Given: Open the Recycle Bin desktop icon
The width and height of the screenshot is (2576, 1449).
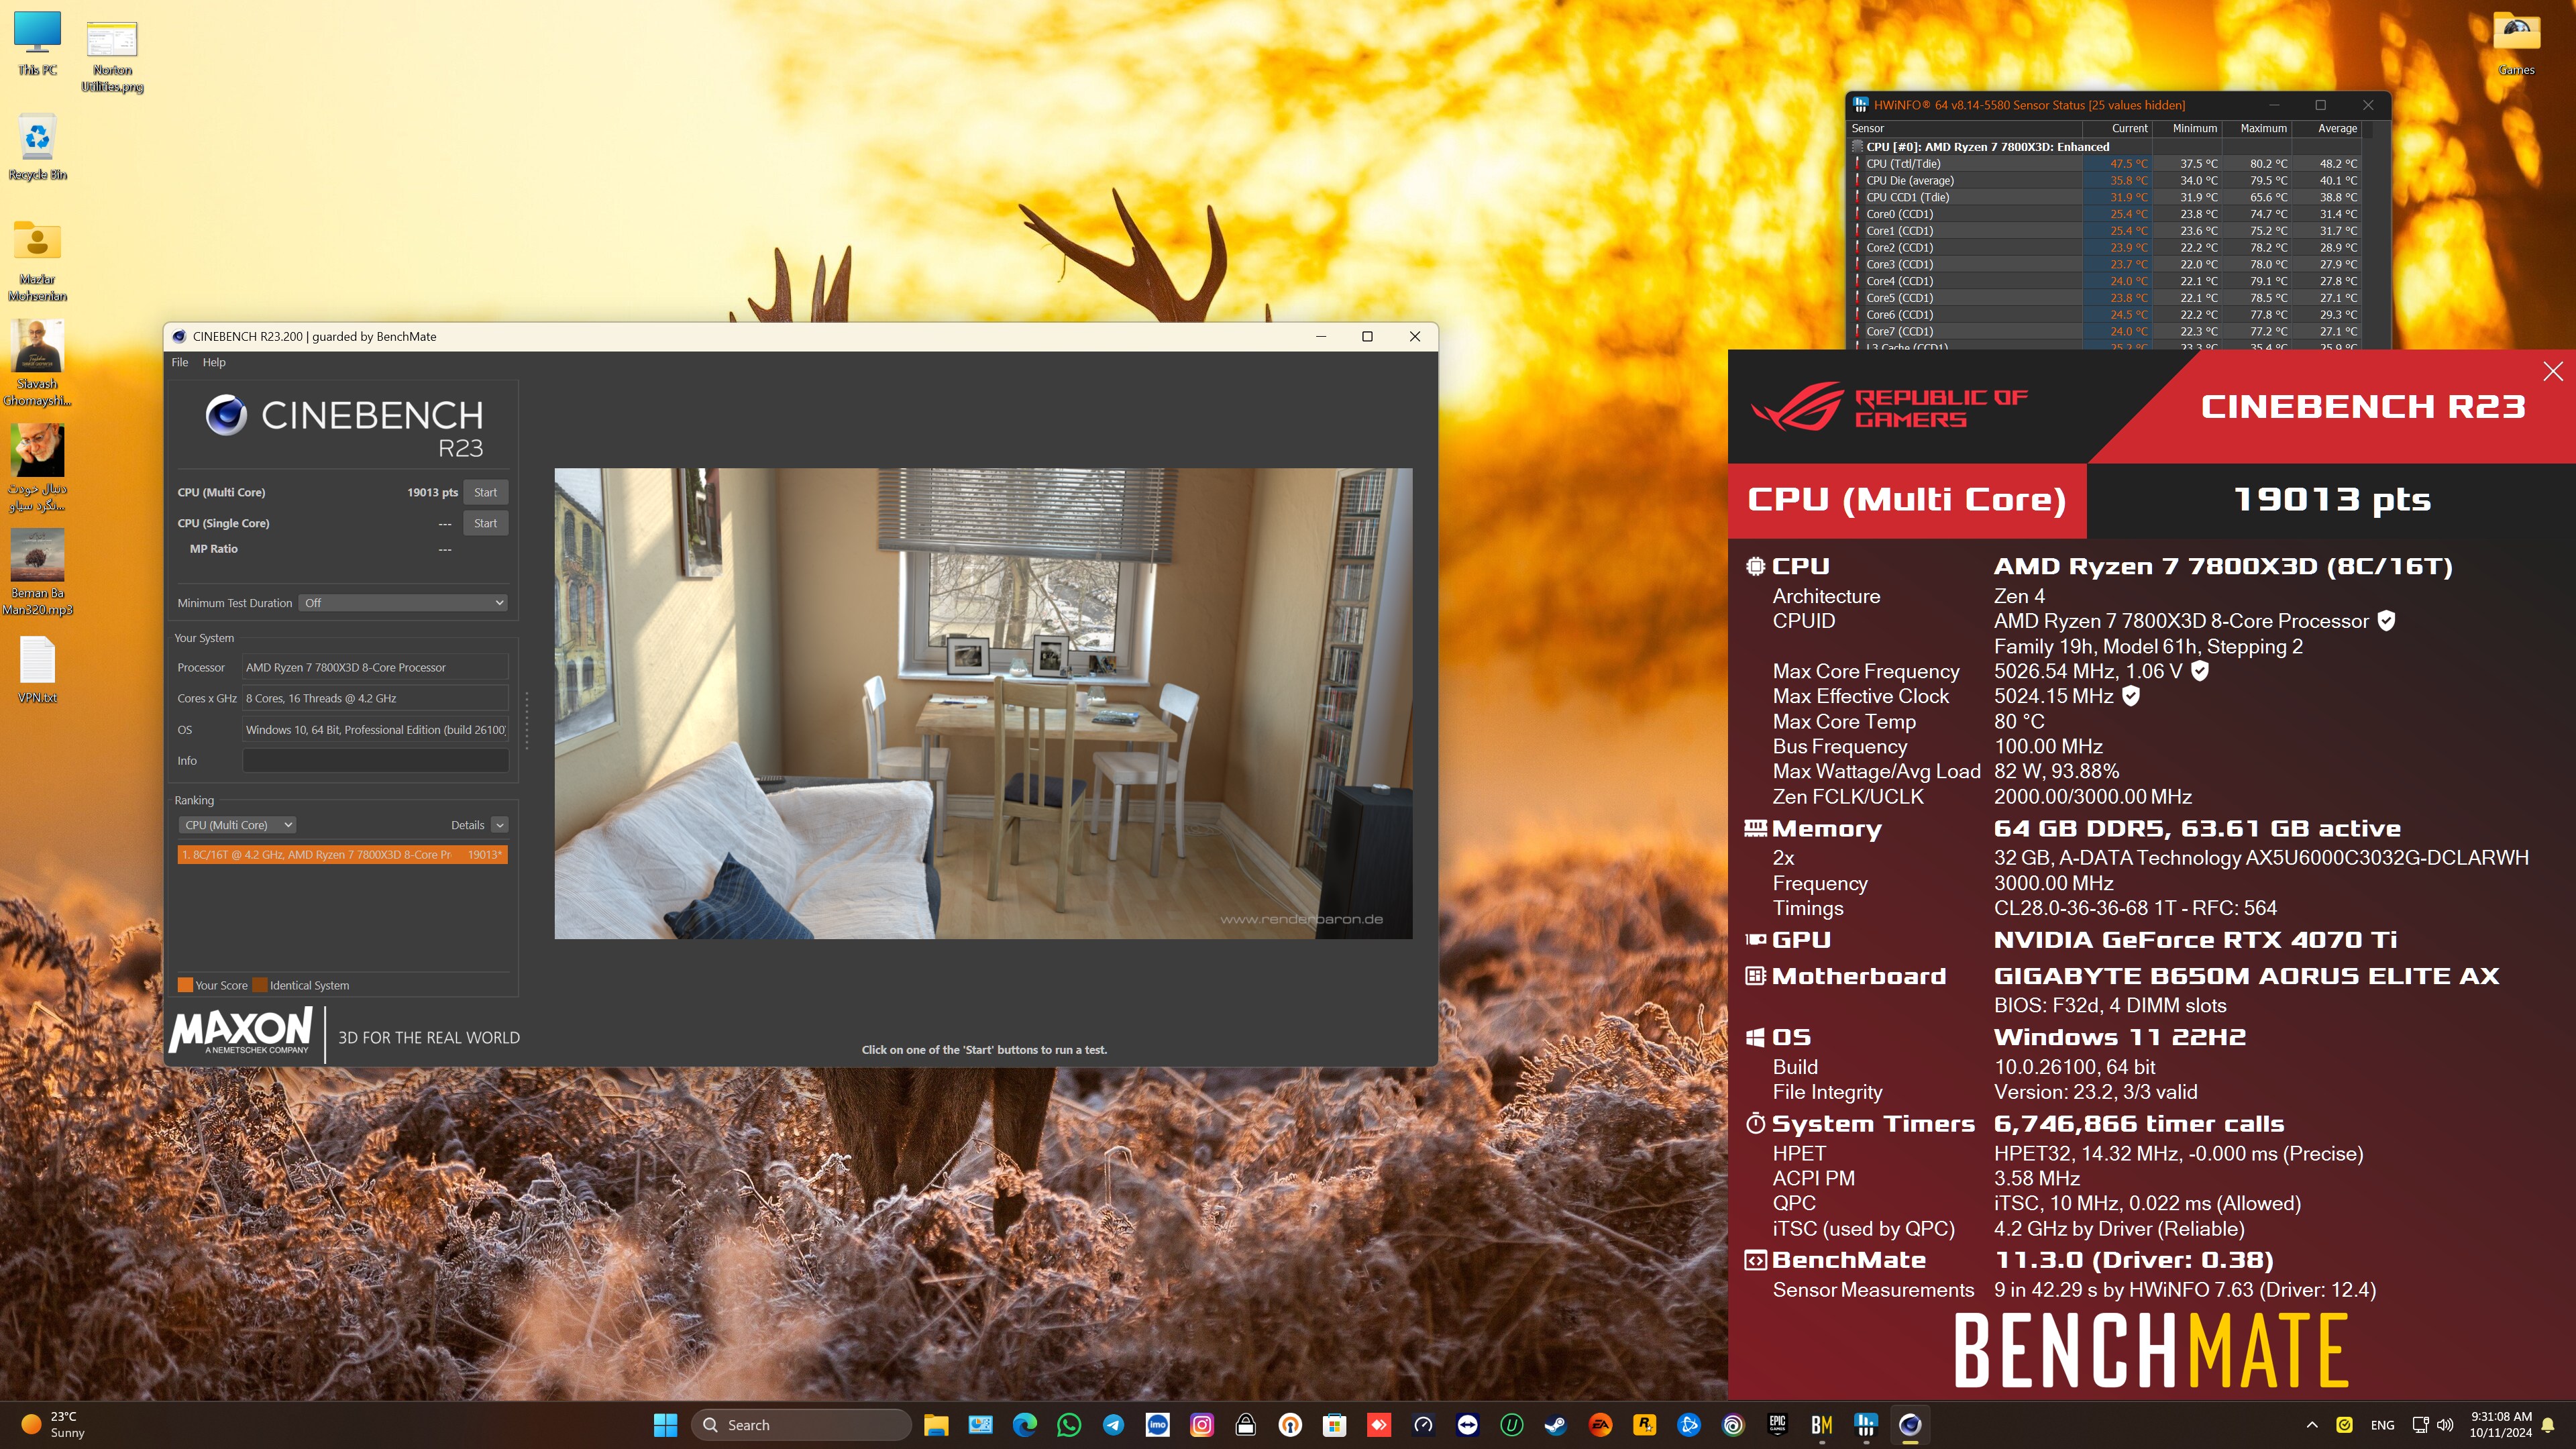Looking at the screenshot, I should click(37, 147).
